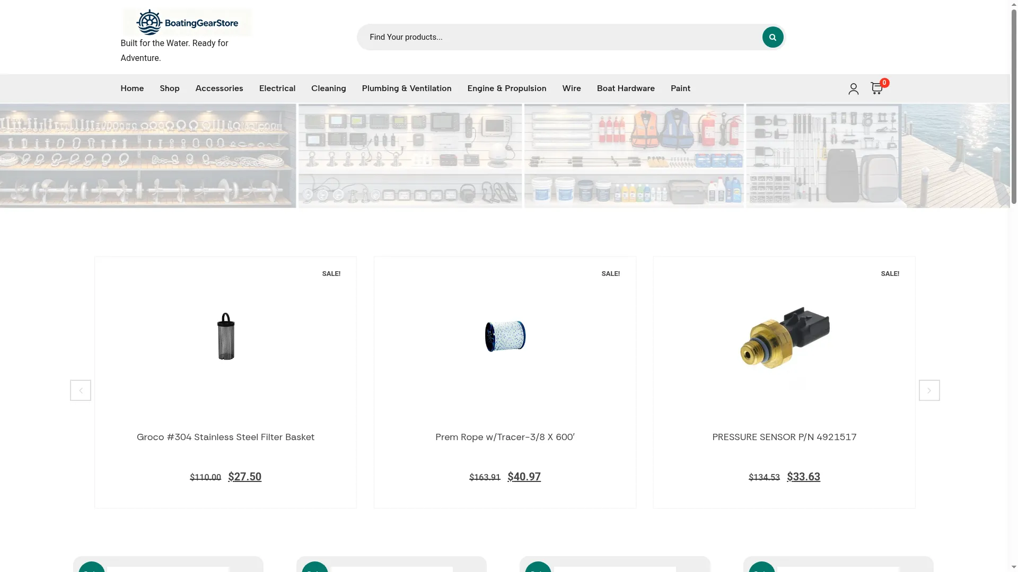This screenshot has width=1018, height=572.
Task: Click the crossed-out $134.53 price
Action: click(764, 477)
